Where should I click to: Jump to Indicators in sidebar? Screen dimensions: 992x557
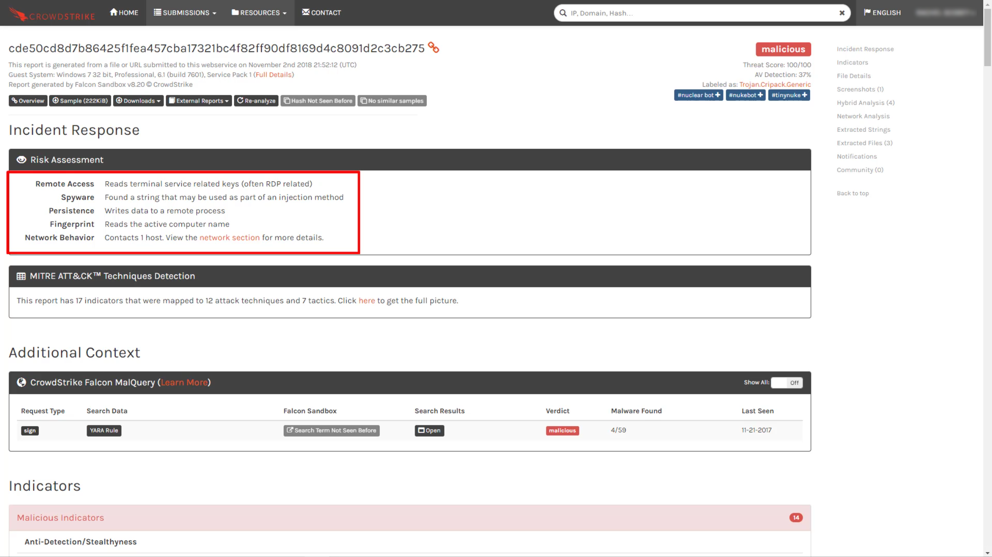[852, 63]
